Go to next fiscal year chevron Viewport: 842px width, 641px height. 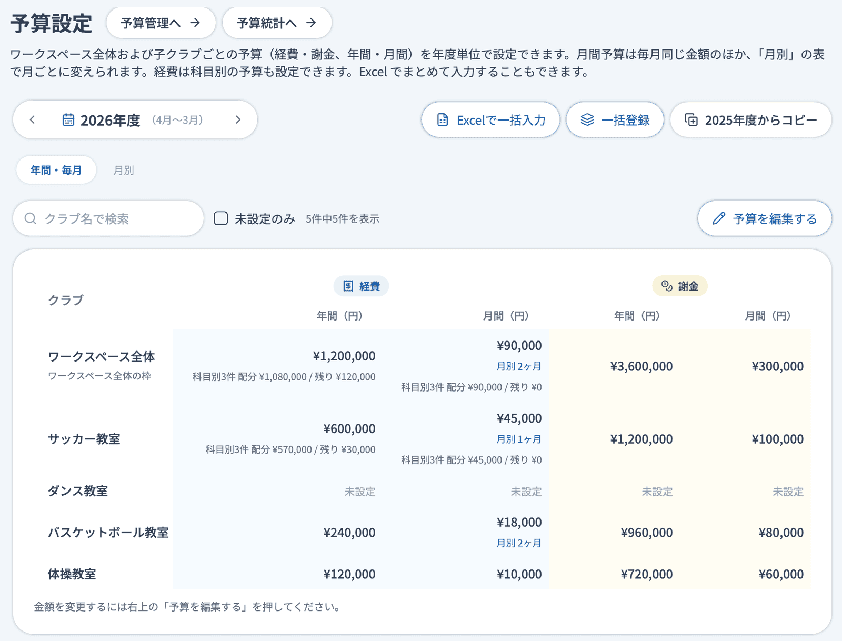238,120
